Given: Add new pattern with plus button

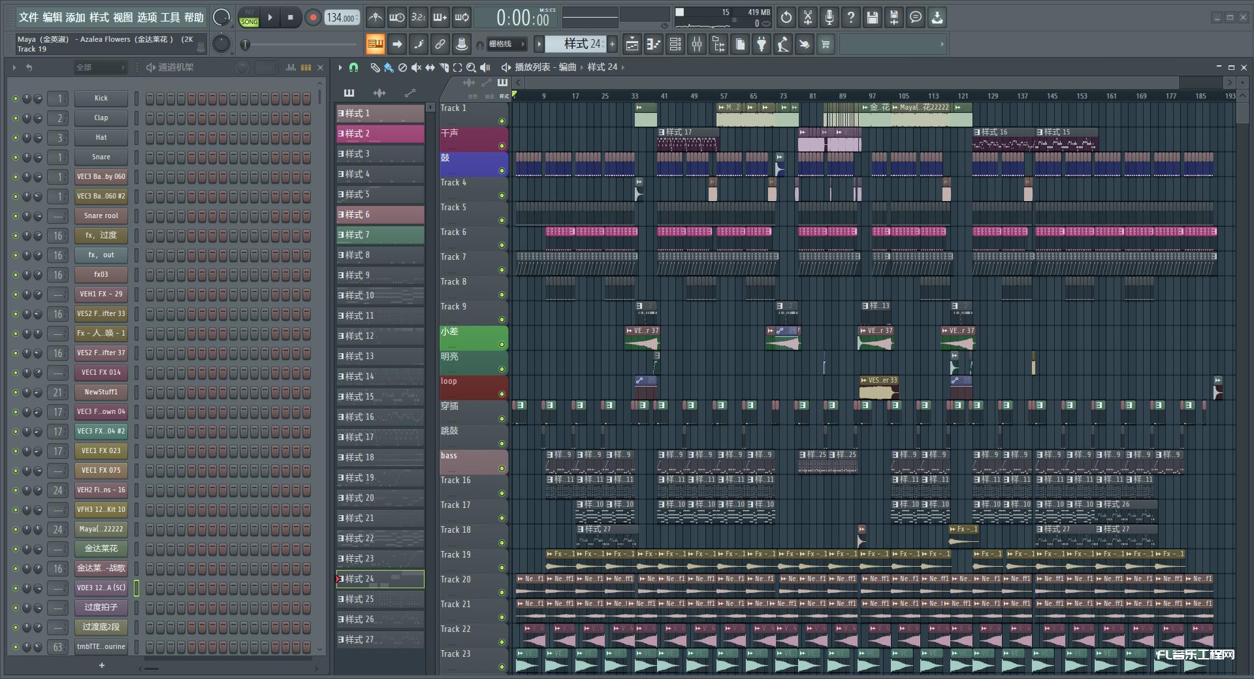Looking at the screenshot, I should (612, 44).
